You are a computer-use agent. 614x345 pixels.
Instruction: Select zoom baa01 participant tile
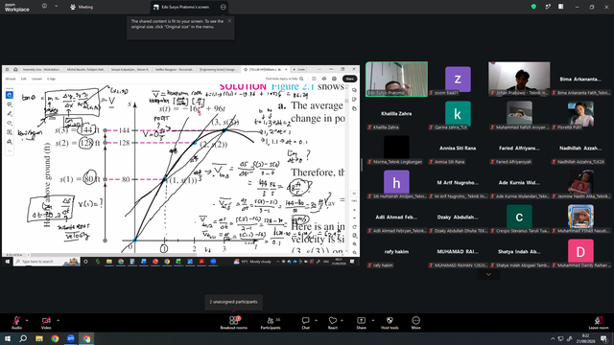[458, 79]
